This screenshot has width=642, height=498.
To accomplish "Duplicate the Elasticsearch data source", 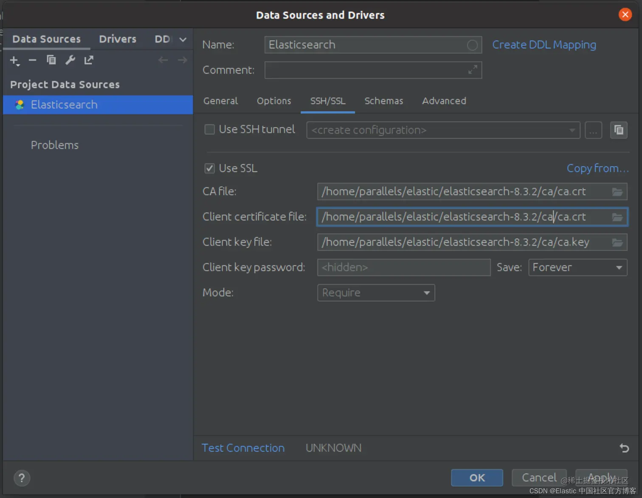I will tap(51, 60).
